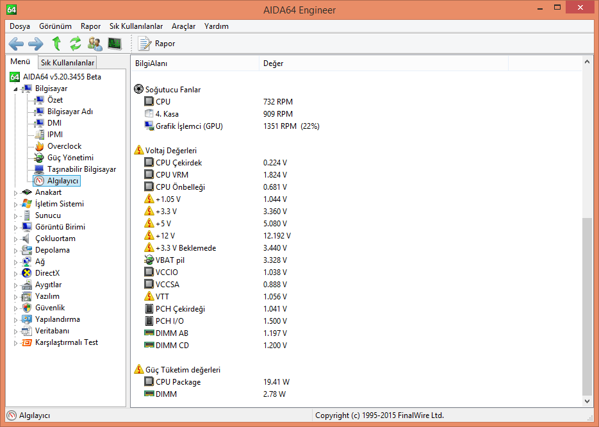This screenshot has width=599, height=427.
Task: Select the AIDA64 v5.20.3455 Beta root node
Action: tap(62, 77)
